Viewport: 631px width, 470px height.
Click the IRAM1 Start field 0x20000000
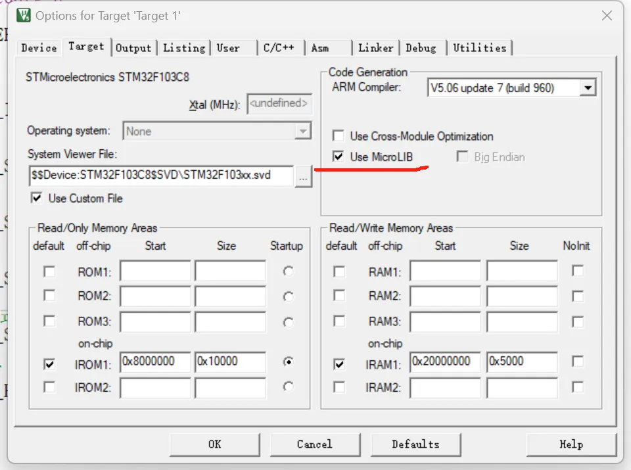446,362
